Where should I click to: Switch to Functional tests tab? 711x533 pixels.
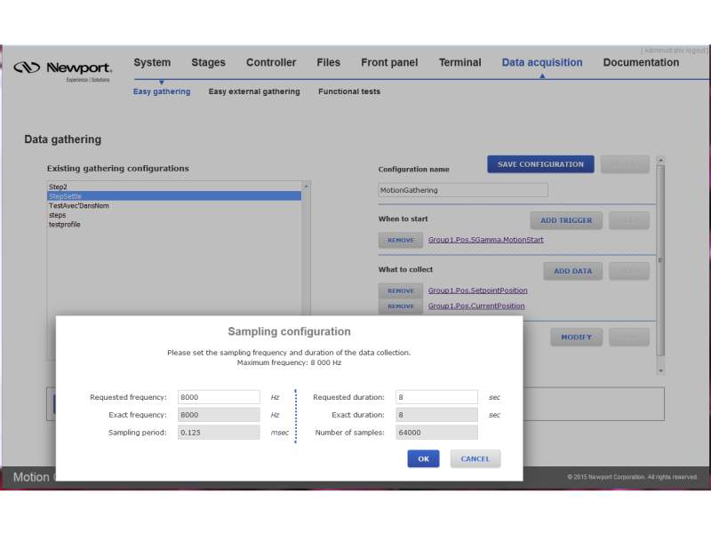point(348,91)
